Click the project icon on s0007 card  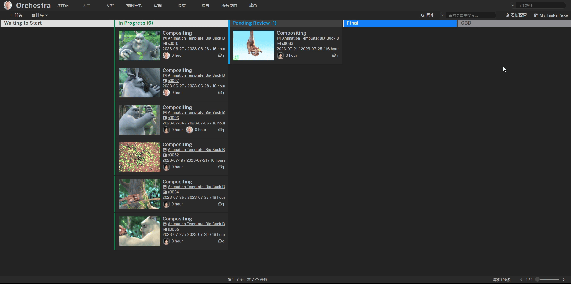coord(165,75)
